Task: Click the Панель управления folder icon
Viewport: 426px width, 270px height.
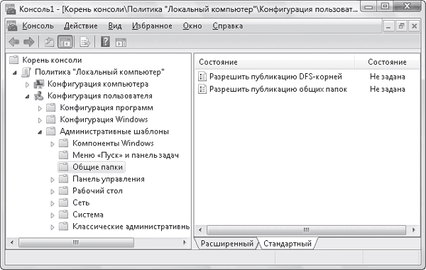Action: (x=63, y=179)
